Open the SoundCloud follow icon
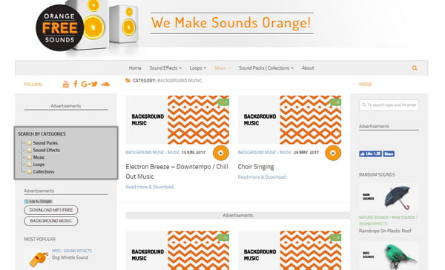 pyautogui.click(x=105, y=84)
